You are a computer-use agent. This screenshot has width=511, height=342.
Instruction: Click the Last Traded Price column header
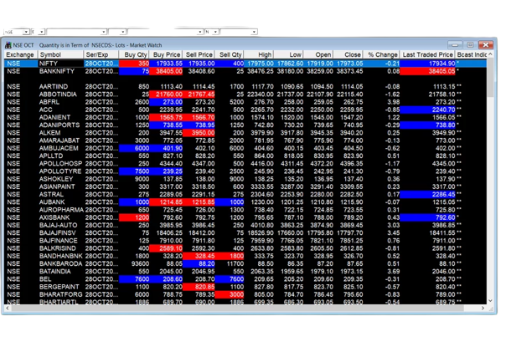tap(427, 54)
